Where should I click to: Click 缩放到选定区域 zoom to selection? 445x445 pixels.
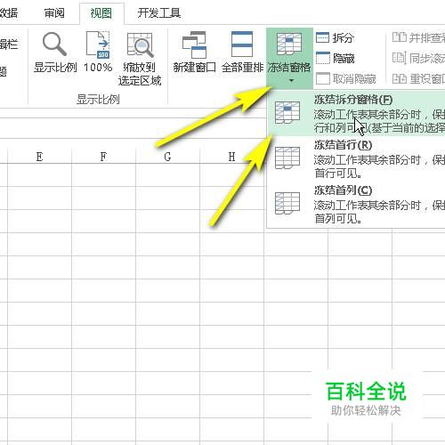pos(140,59)
